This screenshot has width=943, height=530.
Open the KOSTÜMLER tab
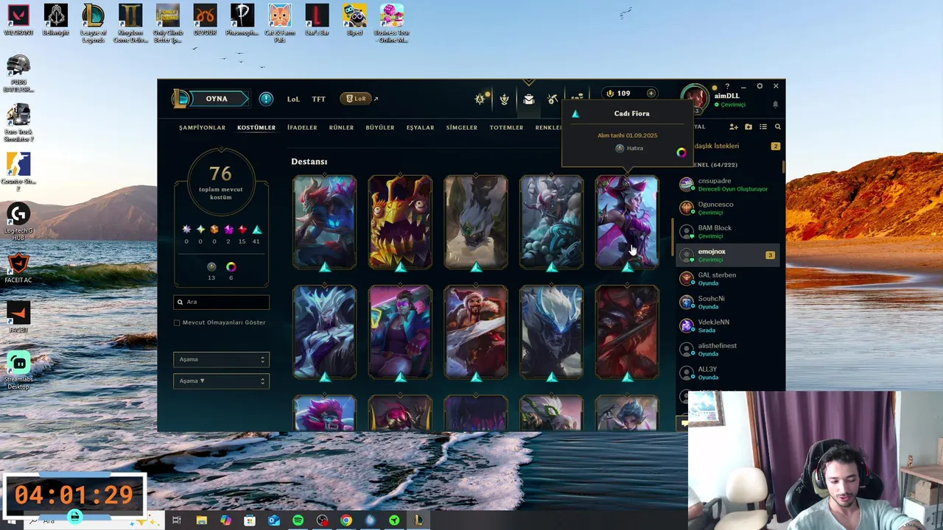click(x=256, y=127)
